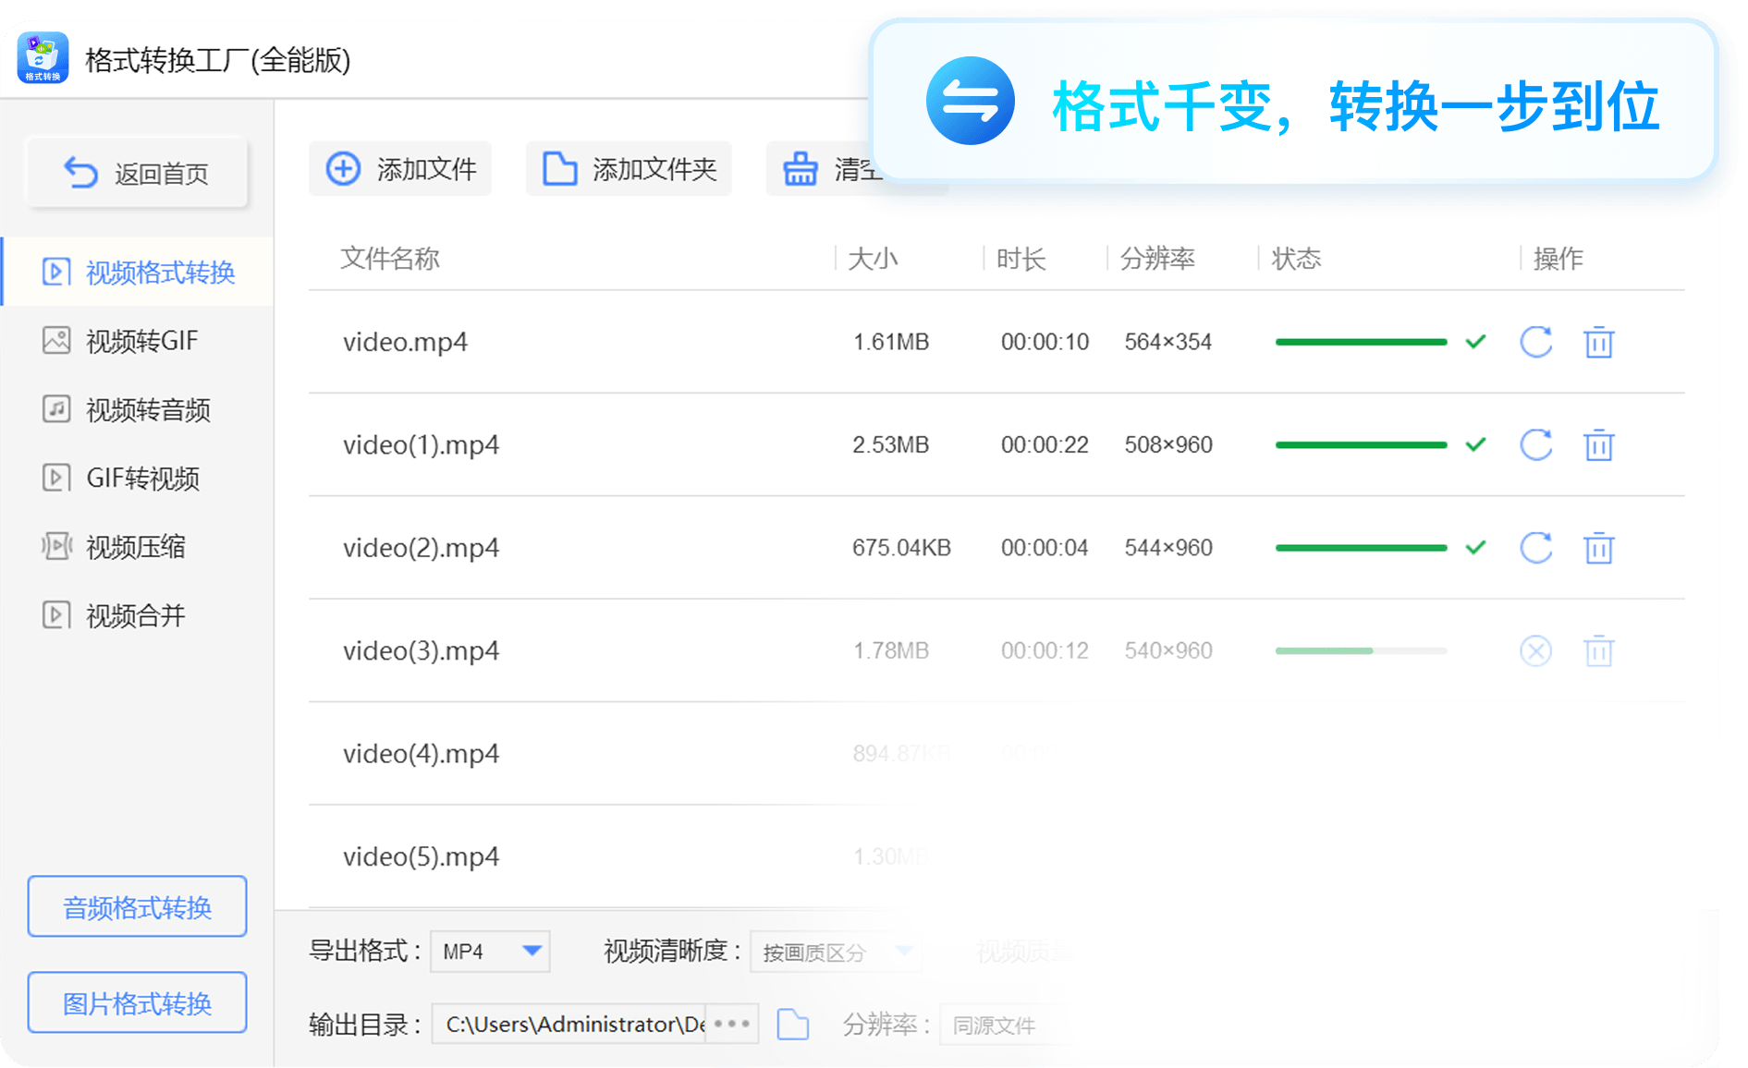
Task: Select 视频压缩 in the sidebar
Action: click(139, 547)
